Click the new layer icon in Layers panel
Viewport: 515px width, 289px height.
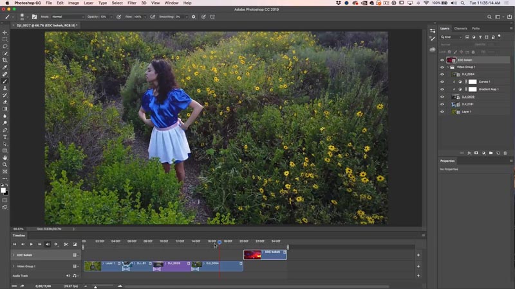pyautogui.click(x=498, y=153)
